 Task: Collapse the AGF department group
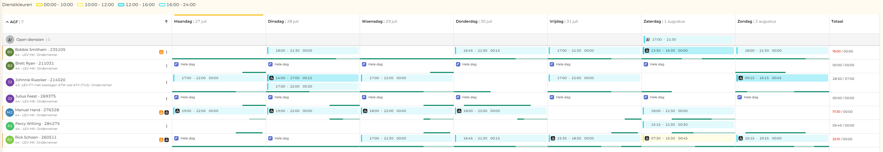click(x=7, y=22)
